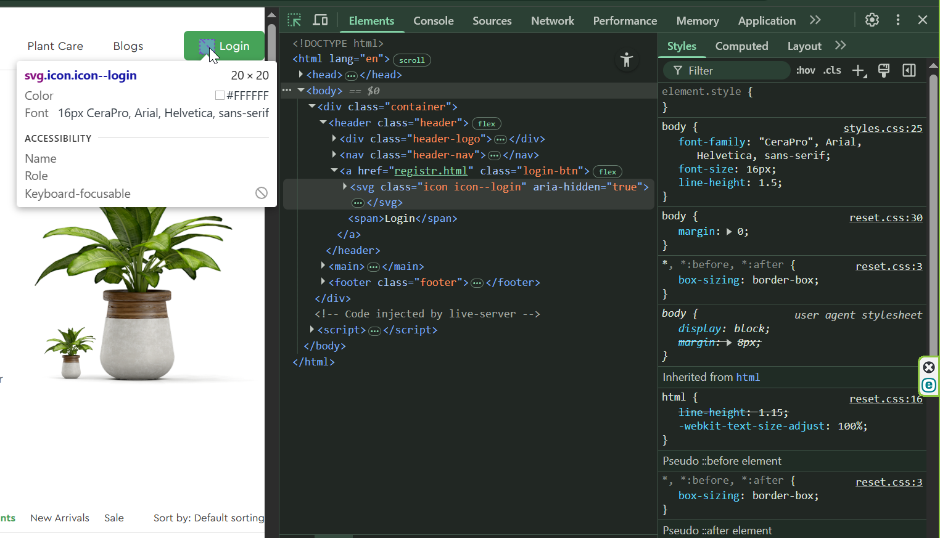Open the DevTools three-dot customize menu
Image resolution: width=940 pixels, height=538 pixels.
point(897,20)
